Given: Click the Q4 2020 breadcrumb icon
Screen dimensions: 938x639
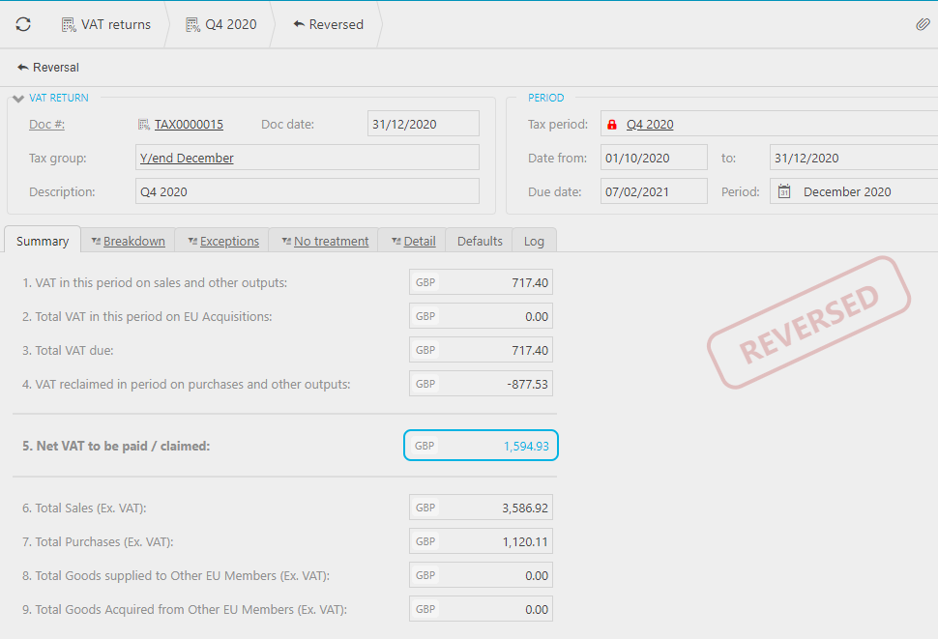Looking at the screenshot, I should coord(193,24).
